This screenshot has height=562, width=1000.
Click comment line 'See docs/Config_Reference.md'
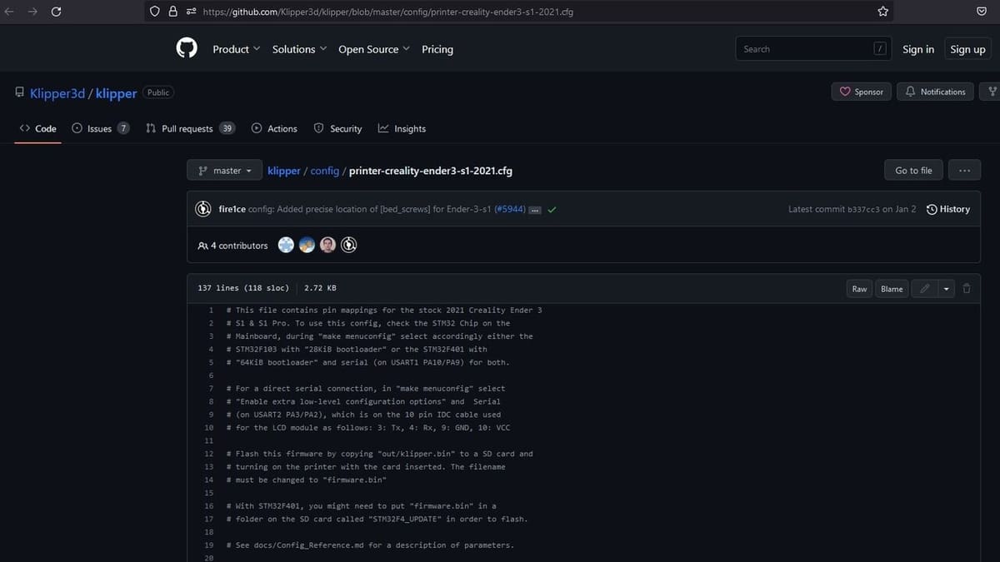click(370, 545)
